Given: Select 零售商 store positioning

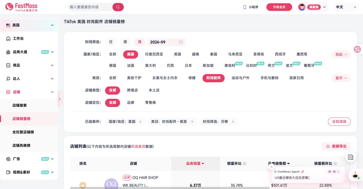Looking at the screenshot, I should (150, 103).
